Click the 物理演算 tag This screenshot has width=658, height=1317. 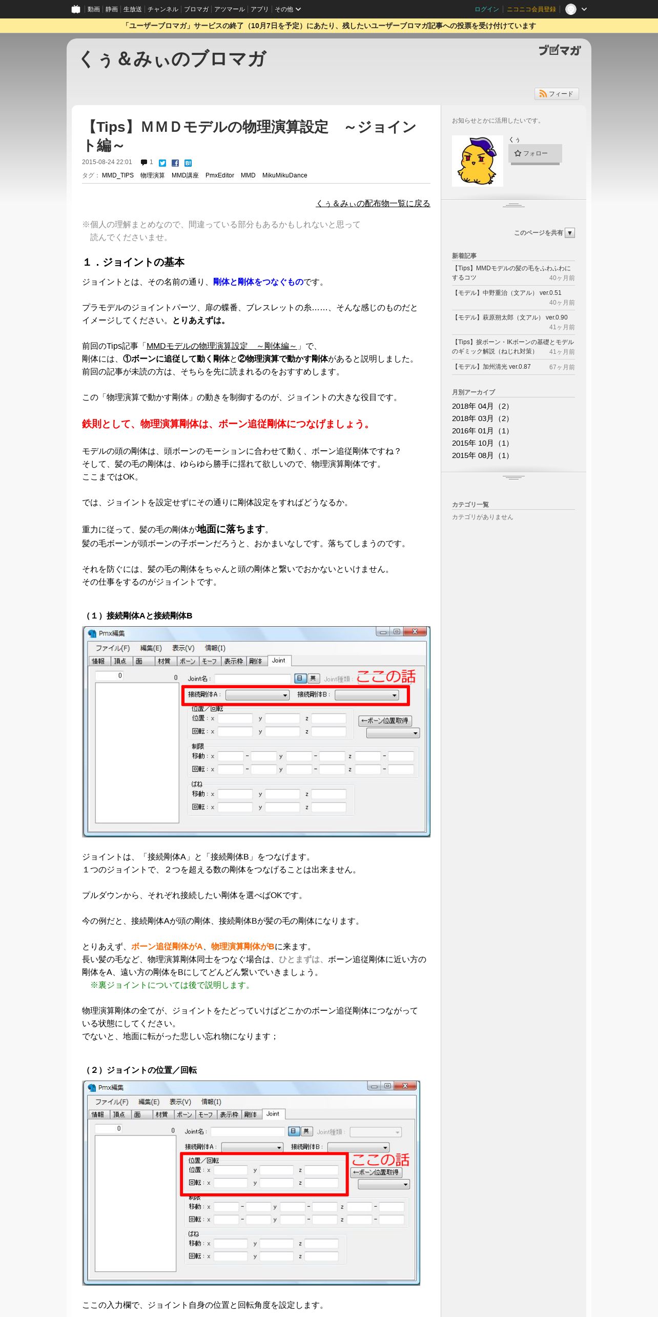(153, 175)
